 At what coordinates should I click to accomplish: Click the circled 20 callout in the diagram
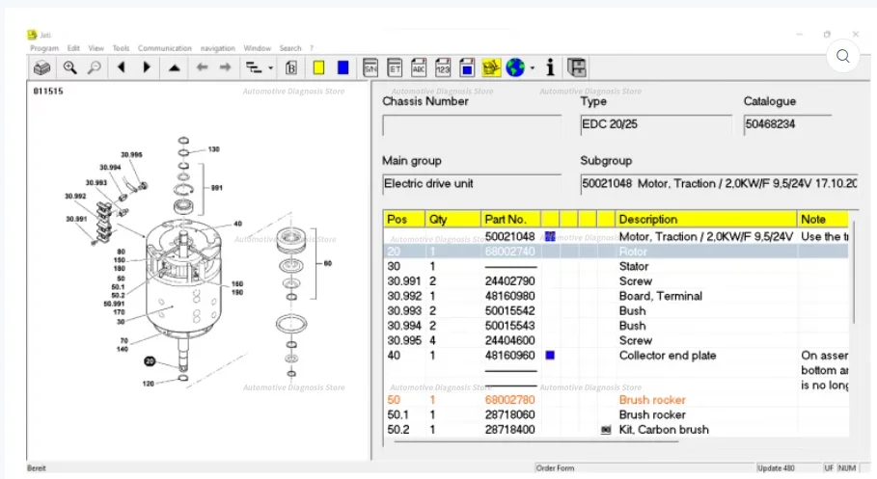click(150, 361)
